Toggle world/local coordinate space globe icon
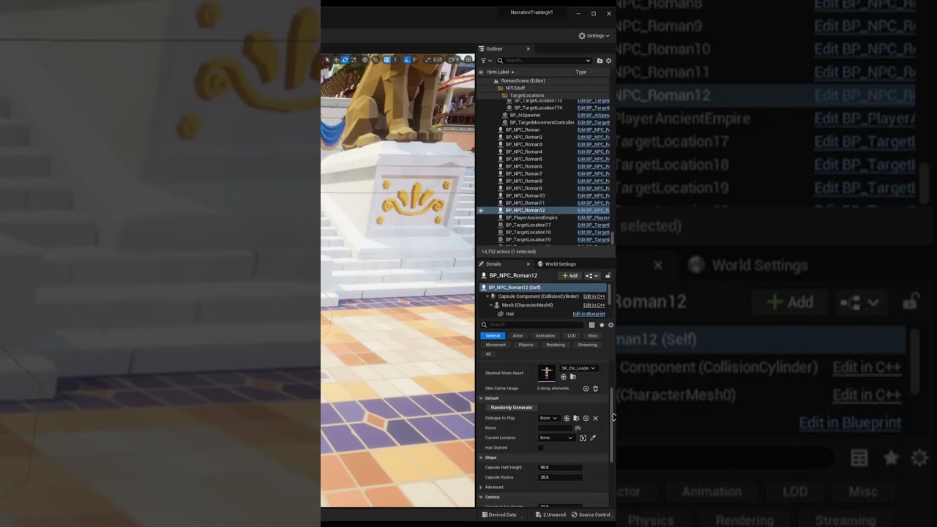Image resolution: width=937 pixels, height=527 pixels. click(365, 60)
